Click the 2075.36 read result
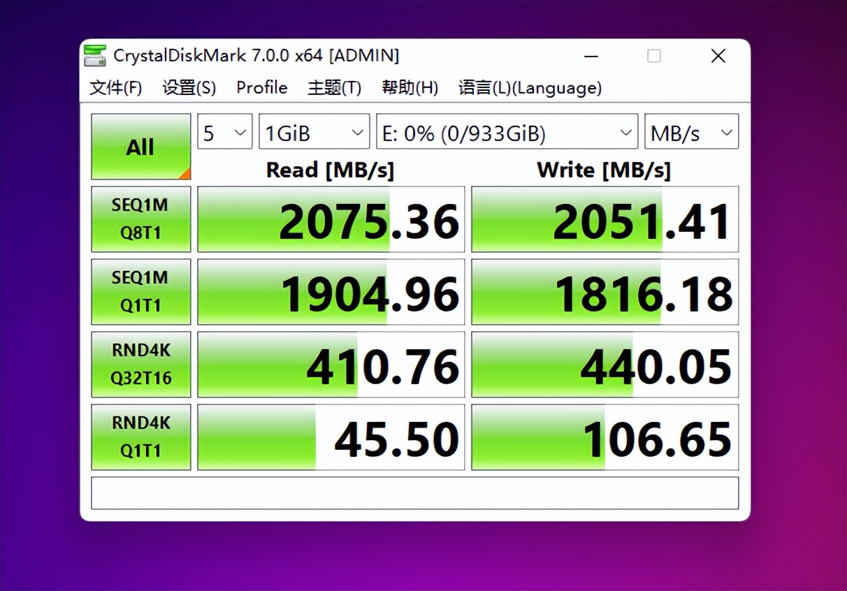Image resolution: width=847 pixels, height=591 pixels. pyautogui.click(x=331, y=219)
